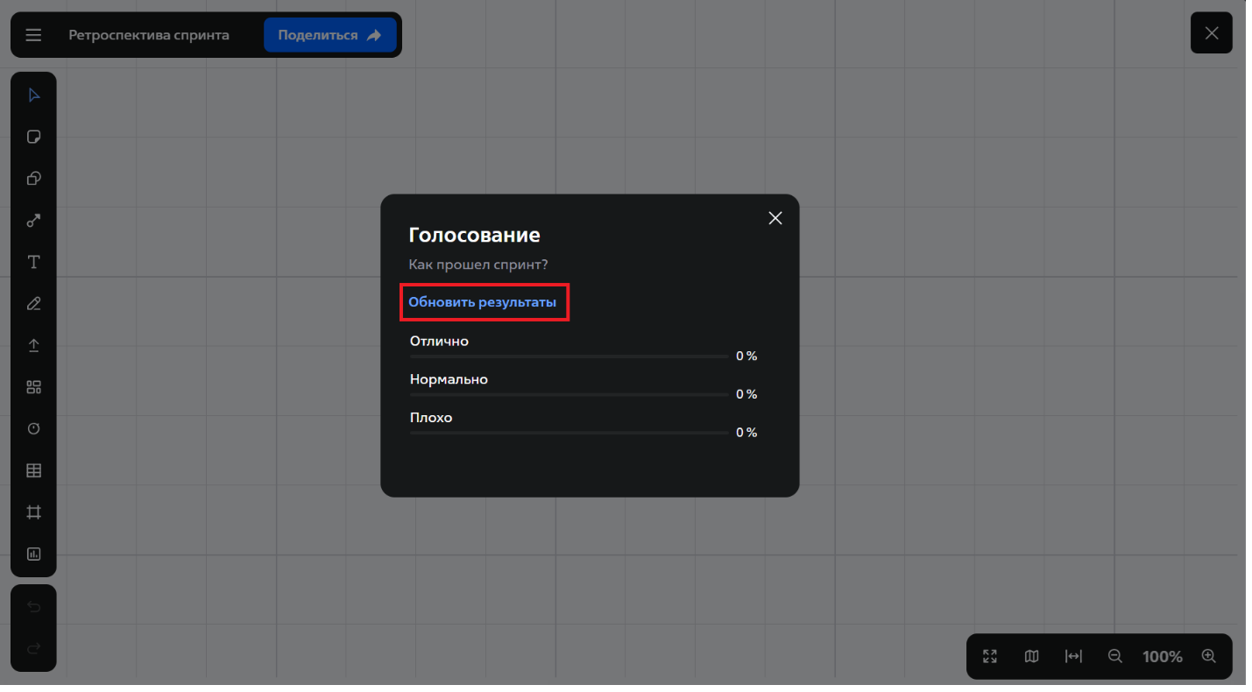Click the upload file icon
The height and width of the screenshot is (692, 1252).
click(x=33, y=345)
